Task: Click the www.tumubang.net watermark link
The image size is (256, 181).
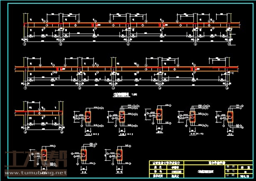Action: pos(35,172)
